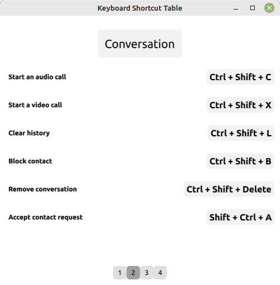The height and width of the screenshot is (285, 280).
Task: Go to page 1 of shortcuts
Action: click(x=120, y=273)
